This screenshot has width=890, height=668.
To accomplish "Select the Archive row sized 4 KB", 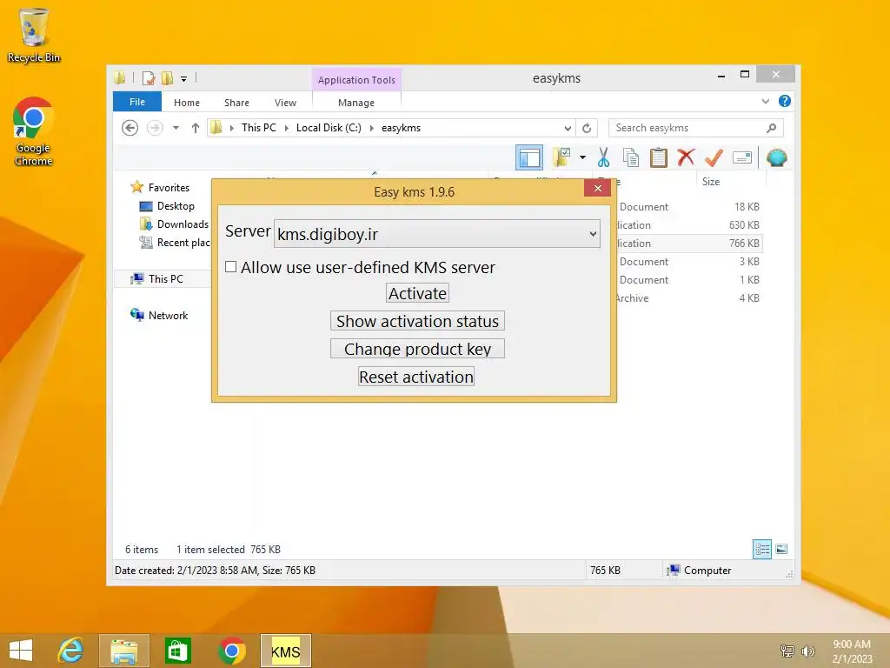I will (x=689, y=297).
